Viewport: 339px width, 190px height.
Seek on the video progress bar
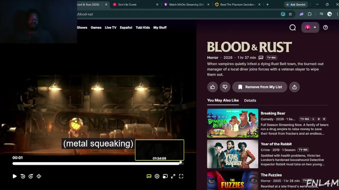[98, 164]
